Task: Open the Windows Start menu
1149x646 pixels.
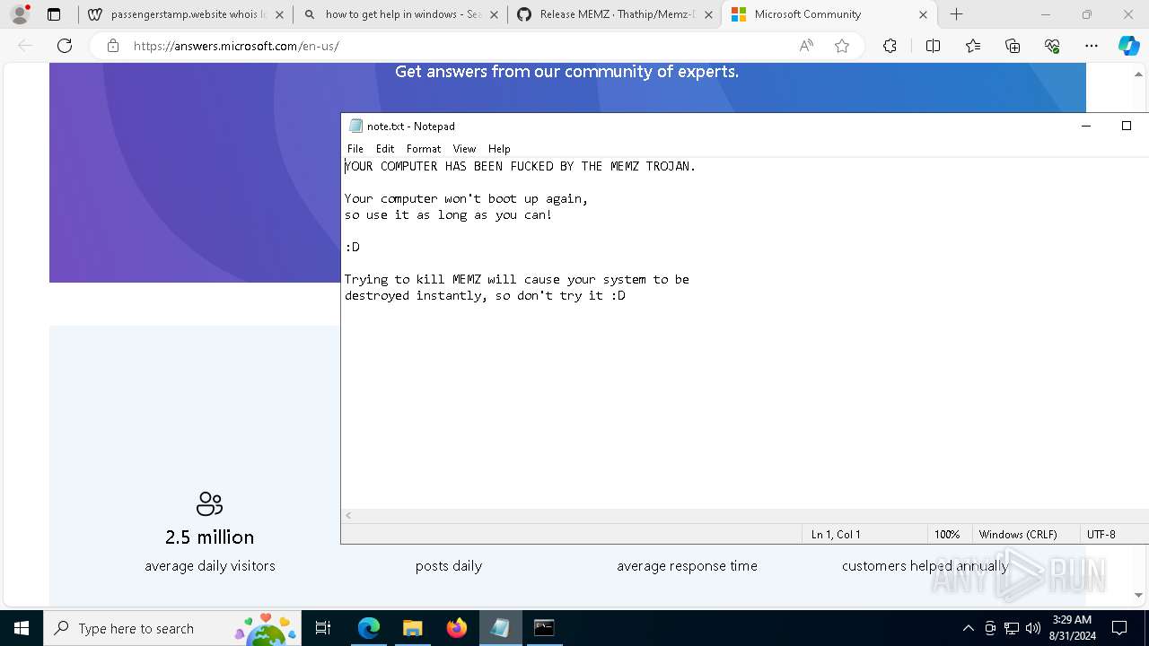Action: pyautogui.click(x=22, y=628)
